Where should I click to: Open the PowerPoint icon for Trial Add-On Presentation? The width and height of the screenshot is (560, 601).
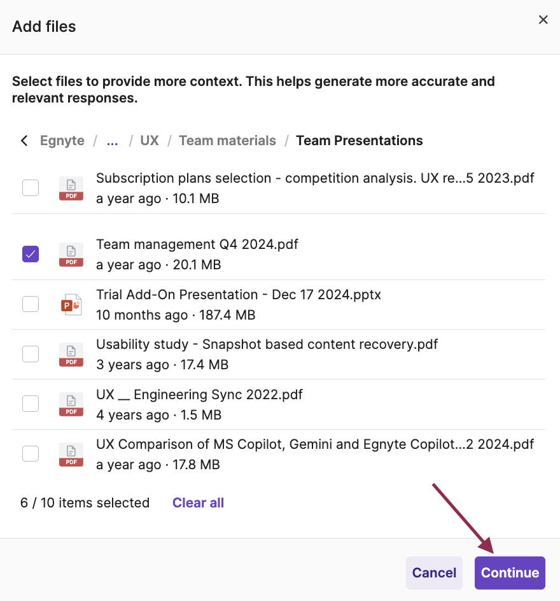(x=71, y=304)
